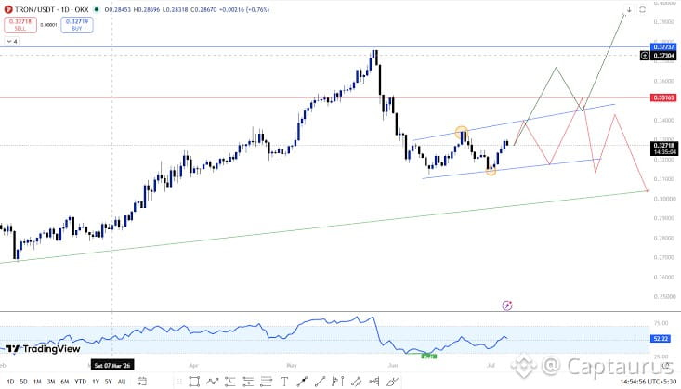This screenshot has width=681, height=389.
Task: Select the parallel channel tool icon
Action: [x=356, y=382]
